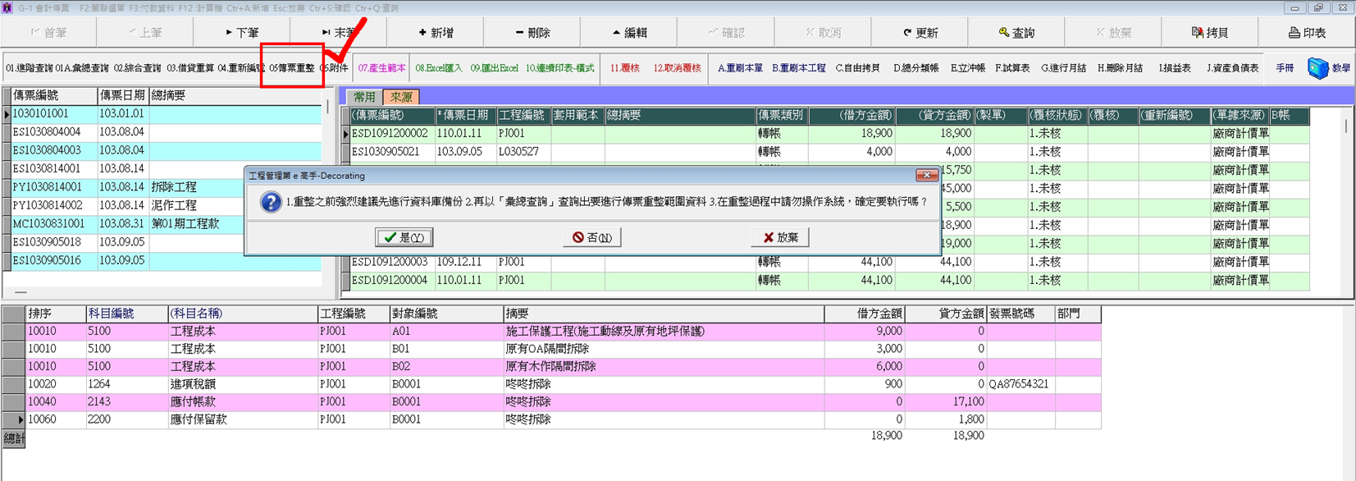Select voucher row 1030101001

click(166, 113)
